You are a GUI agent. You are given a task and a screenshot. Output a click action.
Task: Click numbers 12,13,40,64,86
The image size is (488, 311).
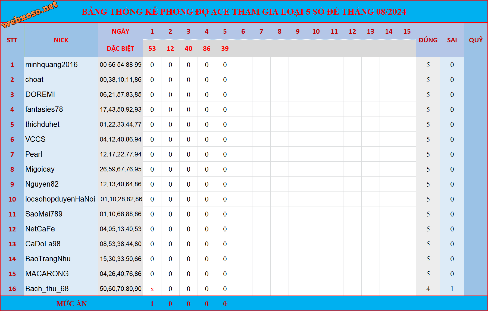point(121,184)
